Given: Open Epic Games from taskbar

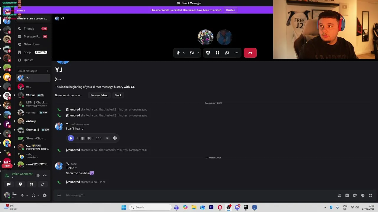Looking at the screenshot, I should 246,207.
